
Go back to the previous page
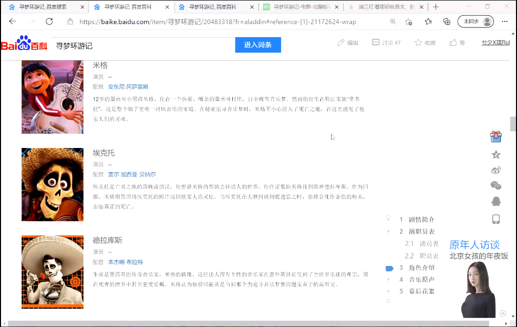(13, 22)
